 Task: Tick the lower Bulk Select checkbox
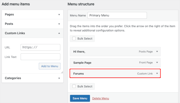[x=74, y=86]
